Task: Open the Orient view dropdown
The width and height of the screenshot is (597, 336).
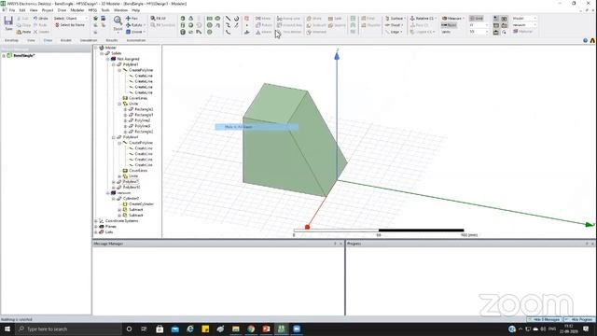Action: pyautogui.click(x=145, y=32)
